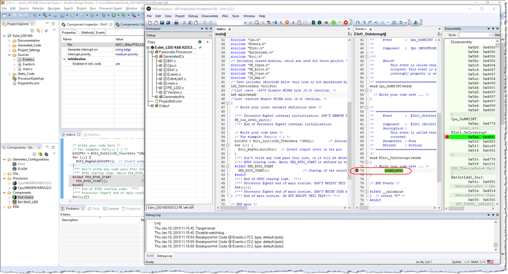This screenshot has height=274, width=508.
Task: Click the Print icon in IAR toolbar
Action: (176, 23)
